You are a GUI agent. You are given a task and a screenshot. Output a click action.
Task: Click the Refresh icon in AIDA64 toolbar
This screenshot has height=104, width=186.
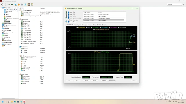(x=2, y=5)
